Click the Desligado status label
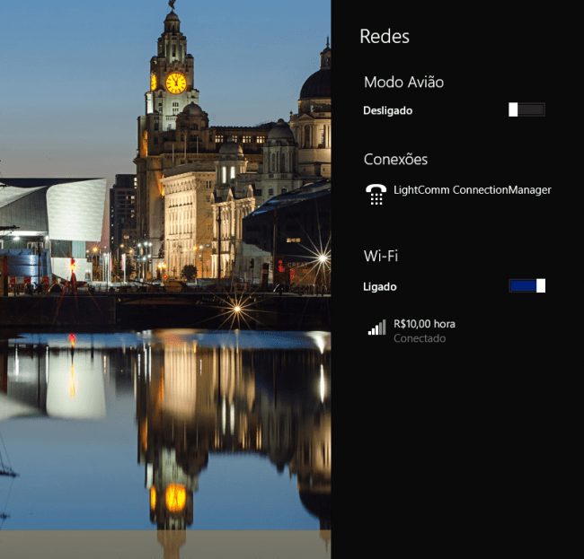Screen dimensions: 584x559 pos(388,111)
